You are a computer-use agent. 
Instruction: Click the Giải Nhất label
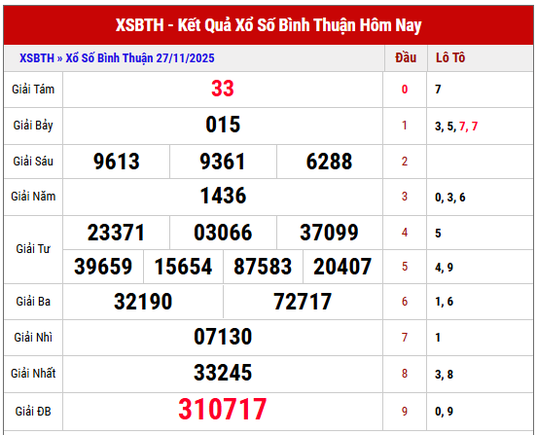(33, 374)
